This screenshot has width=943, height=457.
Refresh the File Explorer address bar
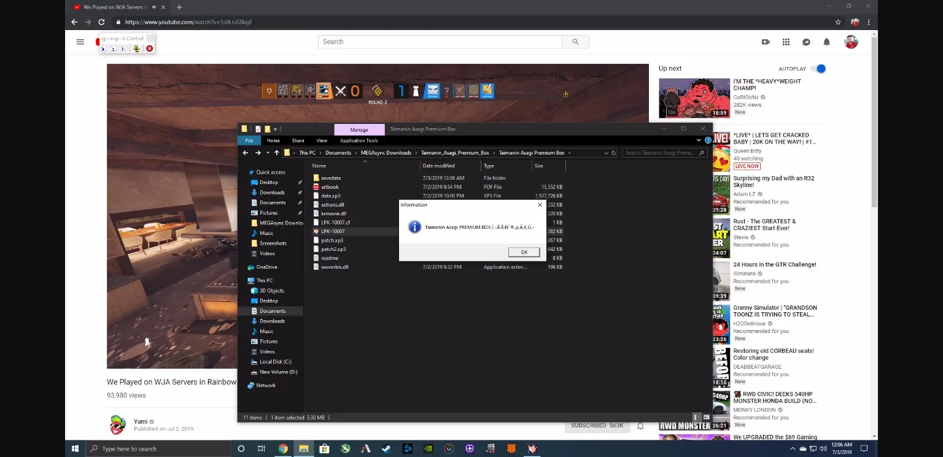tap(613, 153)
